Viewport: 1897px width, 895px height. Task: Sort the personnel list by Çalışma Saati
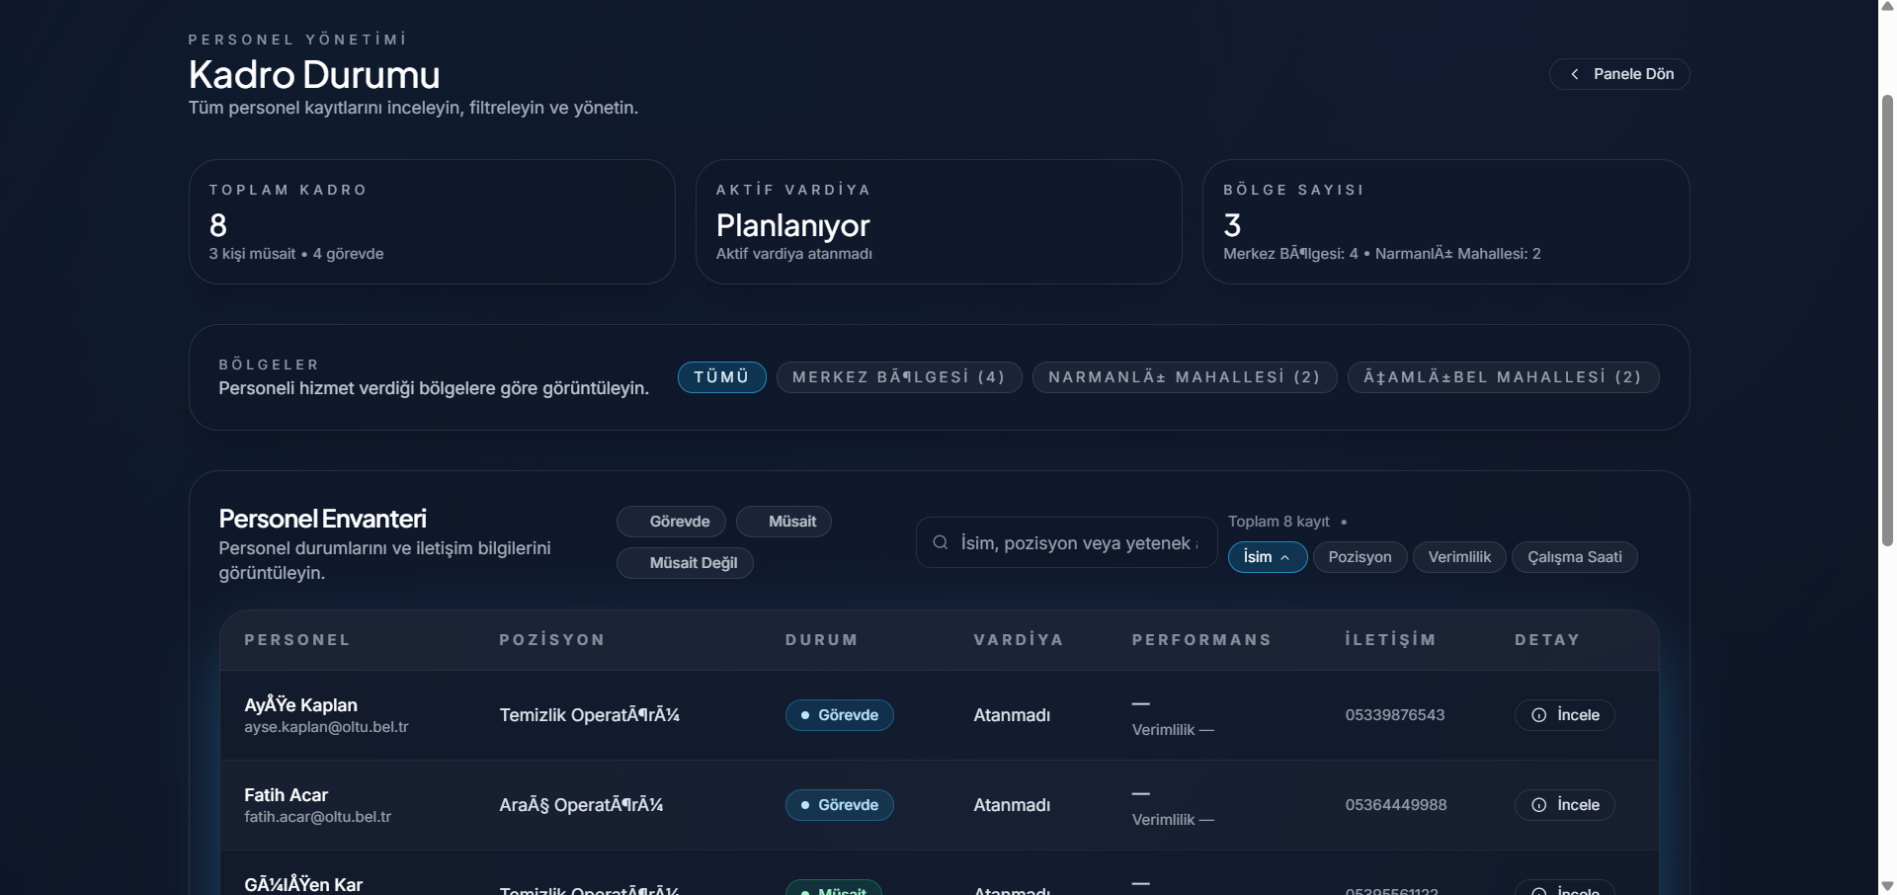1574,557
